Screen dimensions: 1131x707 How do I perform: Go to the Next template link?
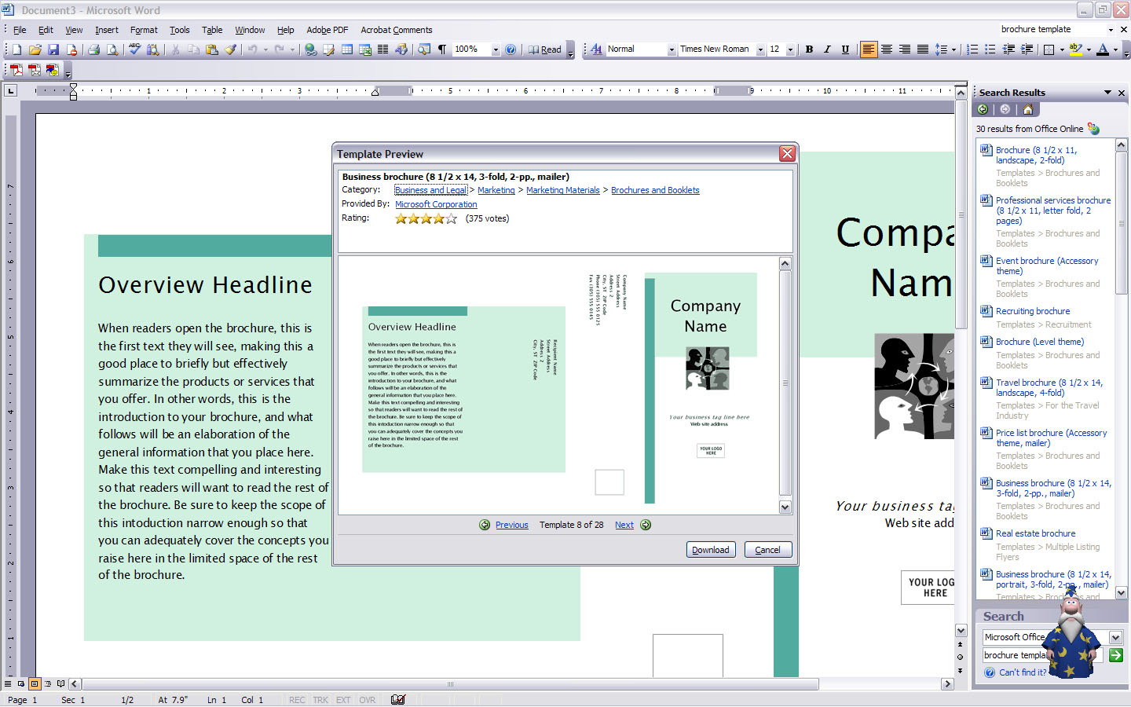click(624, 526)
